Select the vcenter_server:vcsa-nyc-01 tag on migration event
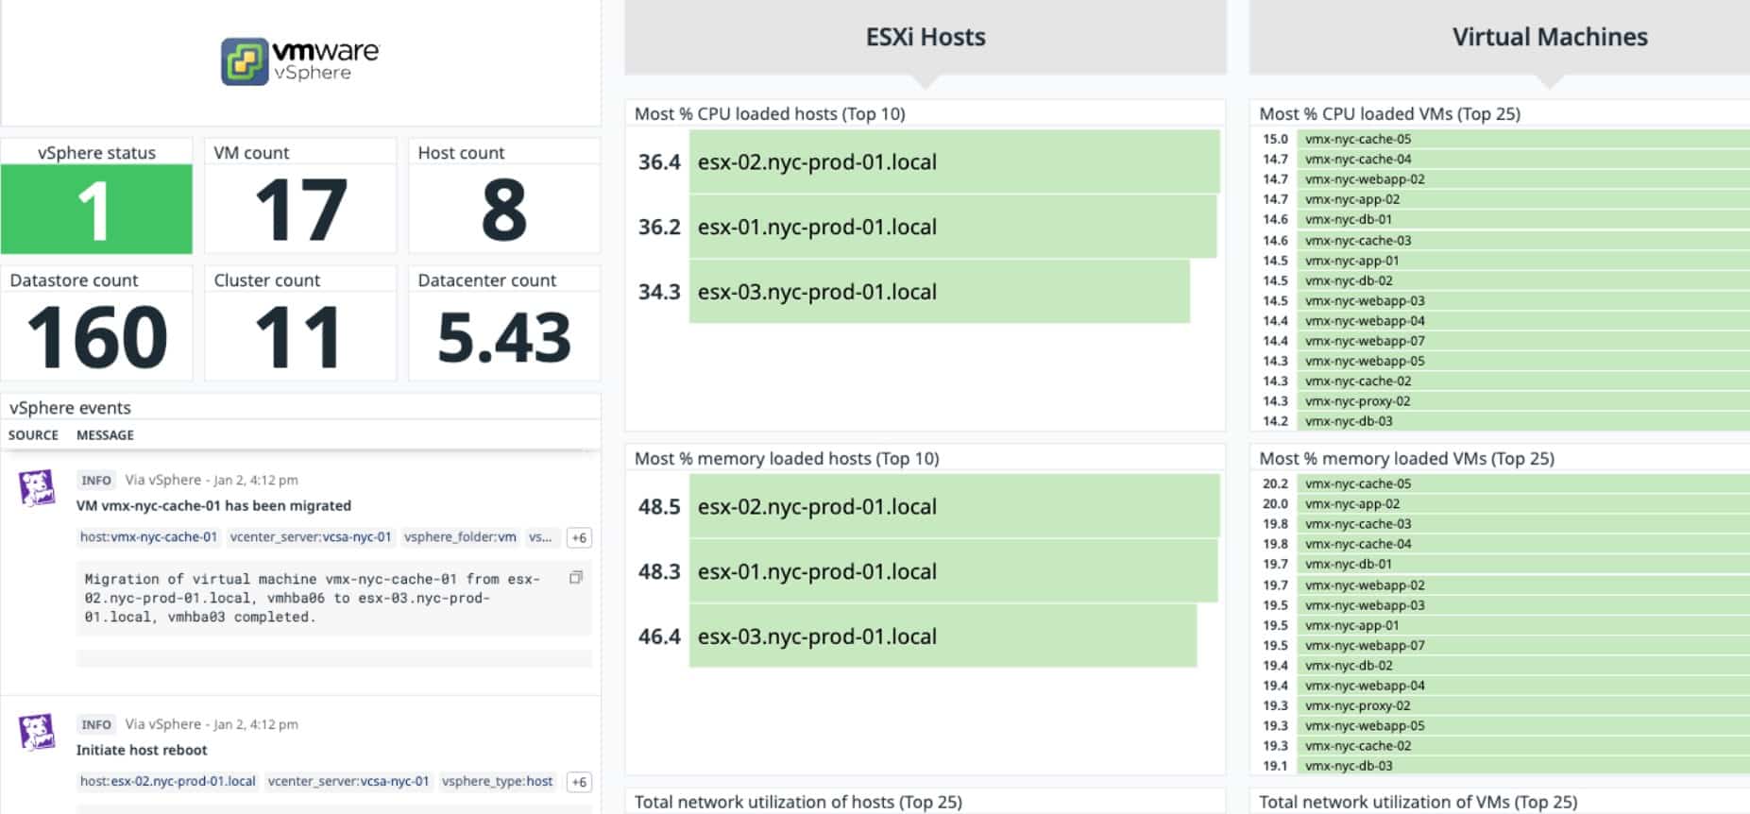The width and height of the screenshot is (1750, 814). [x=311, y=537]
